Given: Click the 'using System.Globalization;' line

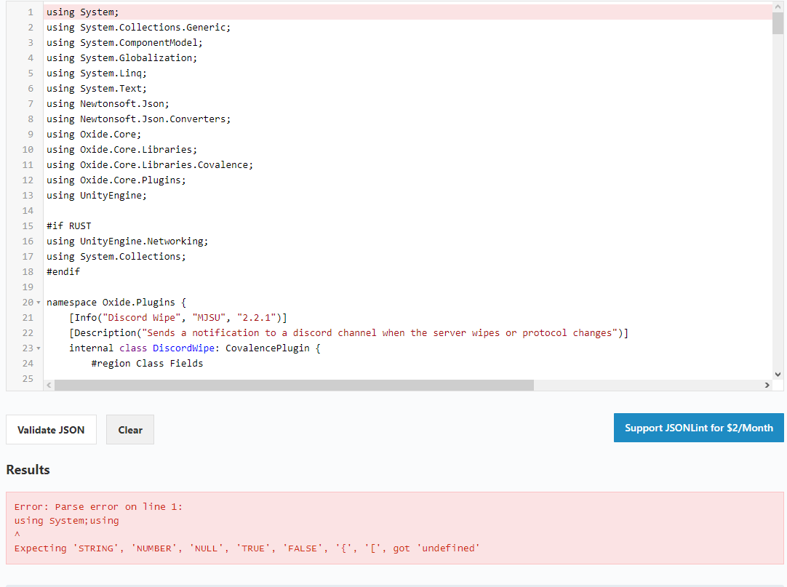Looking at the screenshot, I should [x=122, y=58].
